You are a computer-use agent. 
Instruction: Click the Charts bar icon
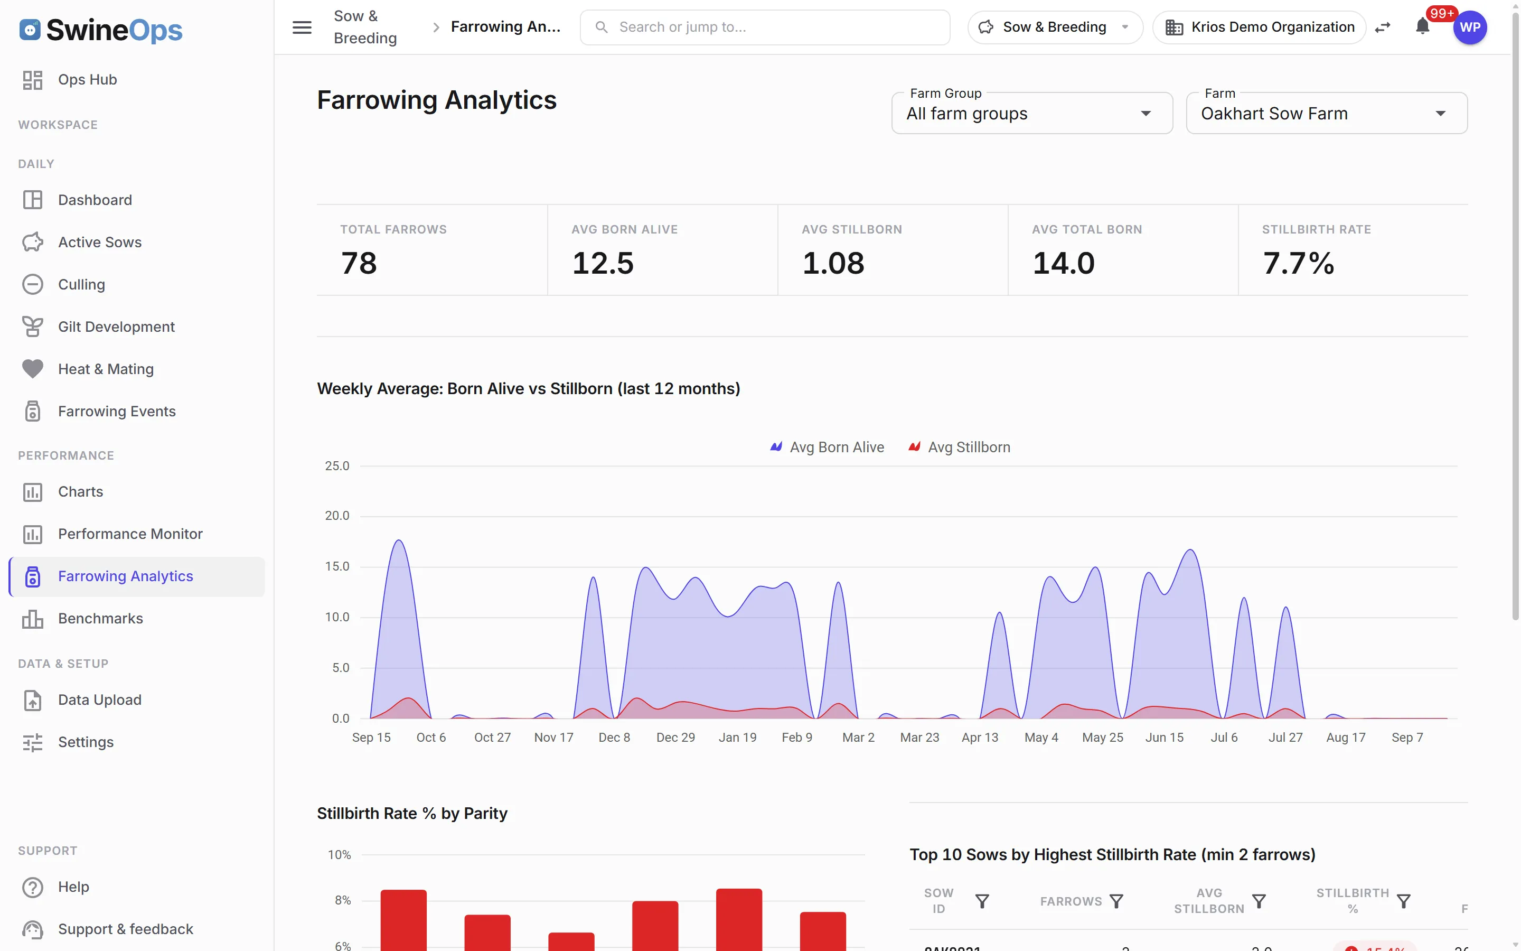(x=33, y=492)
